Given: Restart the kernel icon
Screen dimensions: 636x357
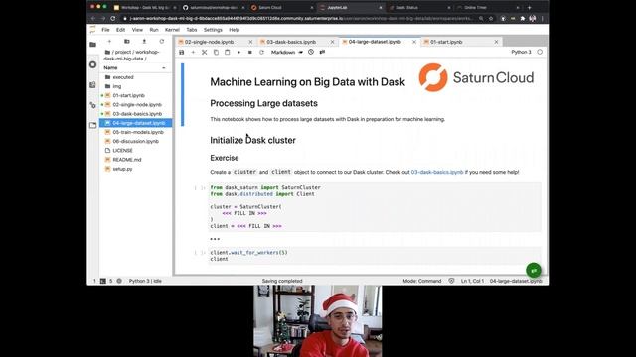Looking at the screenshot, I should point(261,53).
